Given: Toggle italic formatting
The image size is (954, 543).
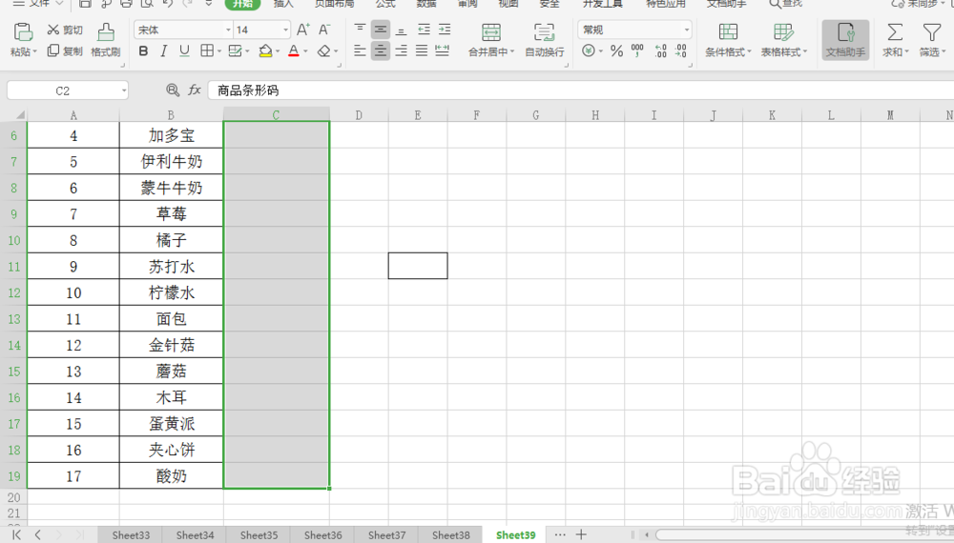Looking at the screenshot, I should (164, 51).
